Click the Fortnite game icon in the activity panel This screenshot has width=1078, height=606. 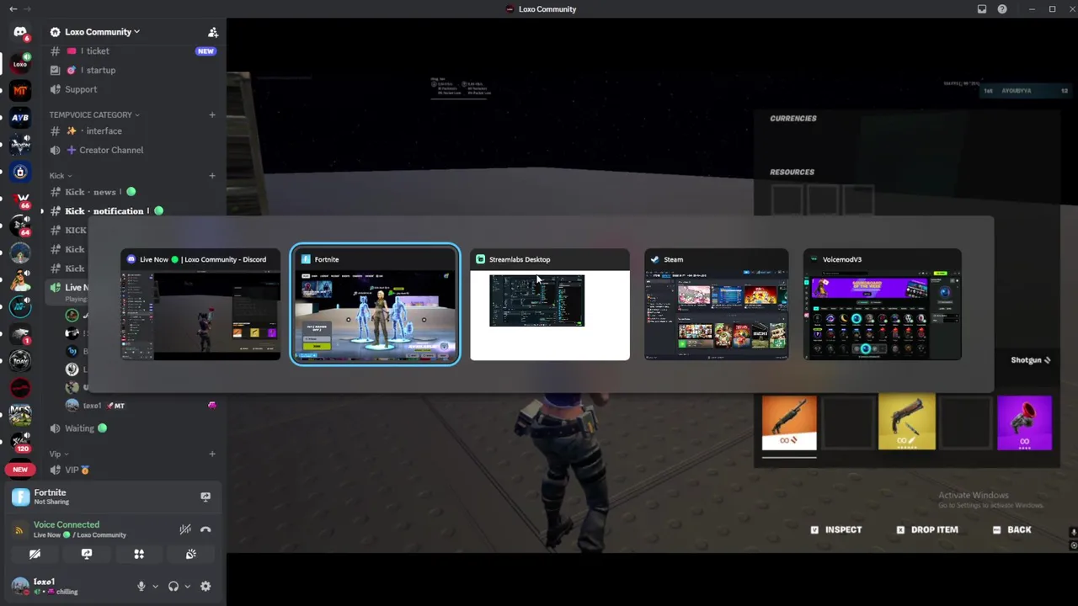[20, 497]
